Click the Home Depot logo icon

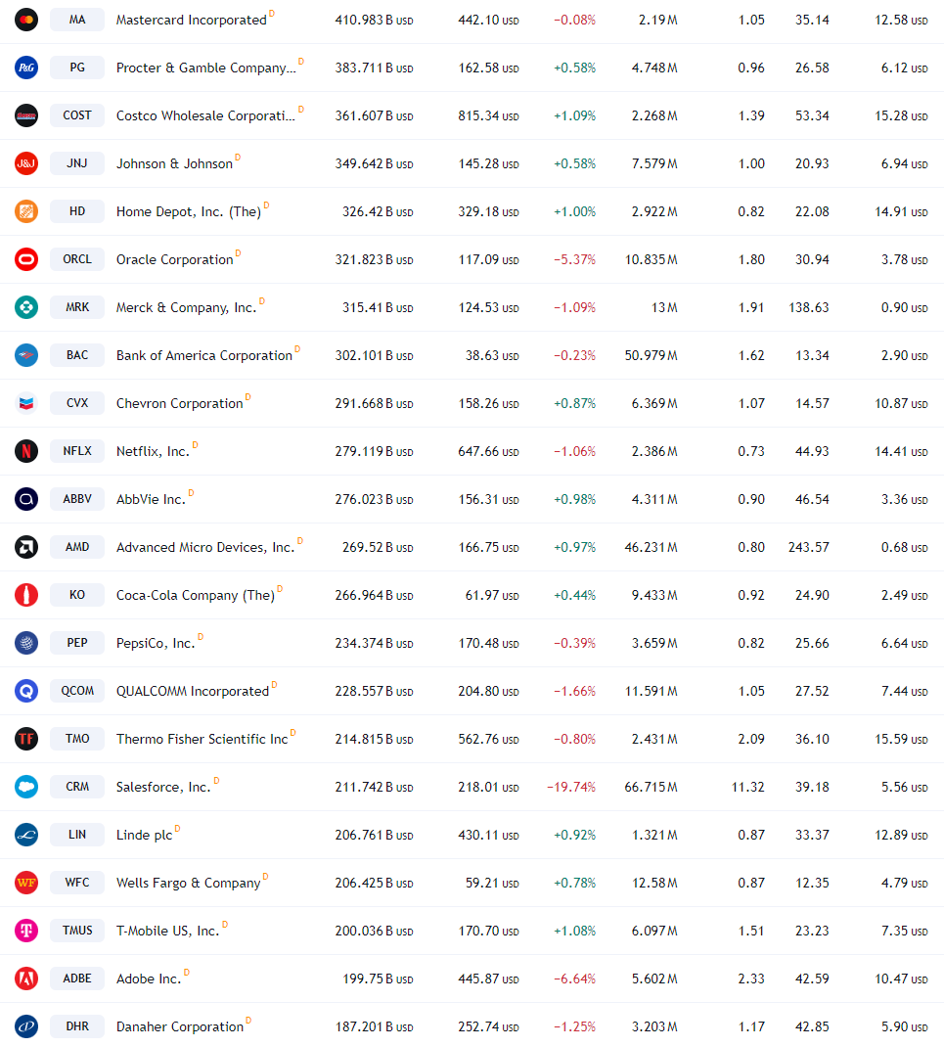pyautogui.click(x=26, y=211)
